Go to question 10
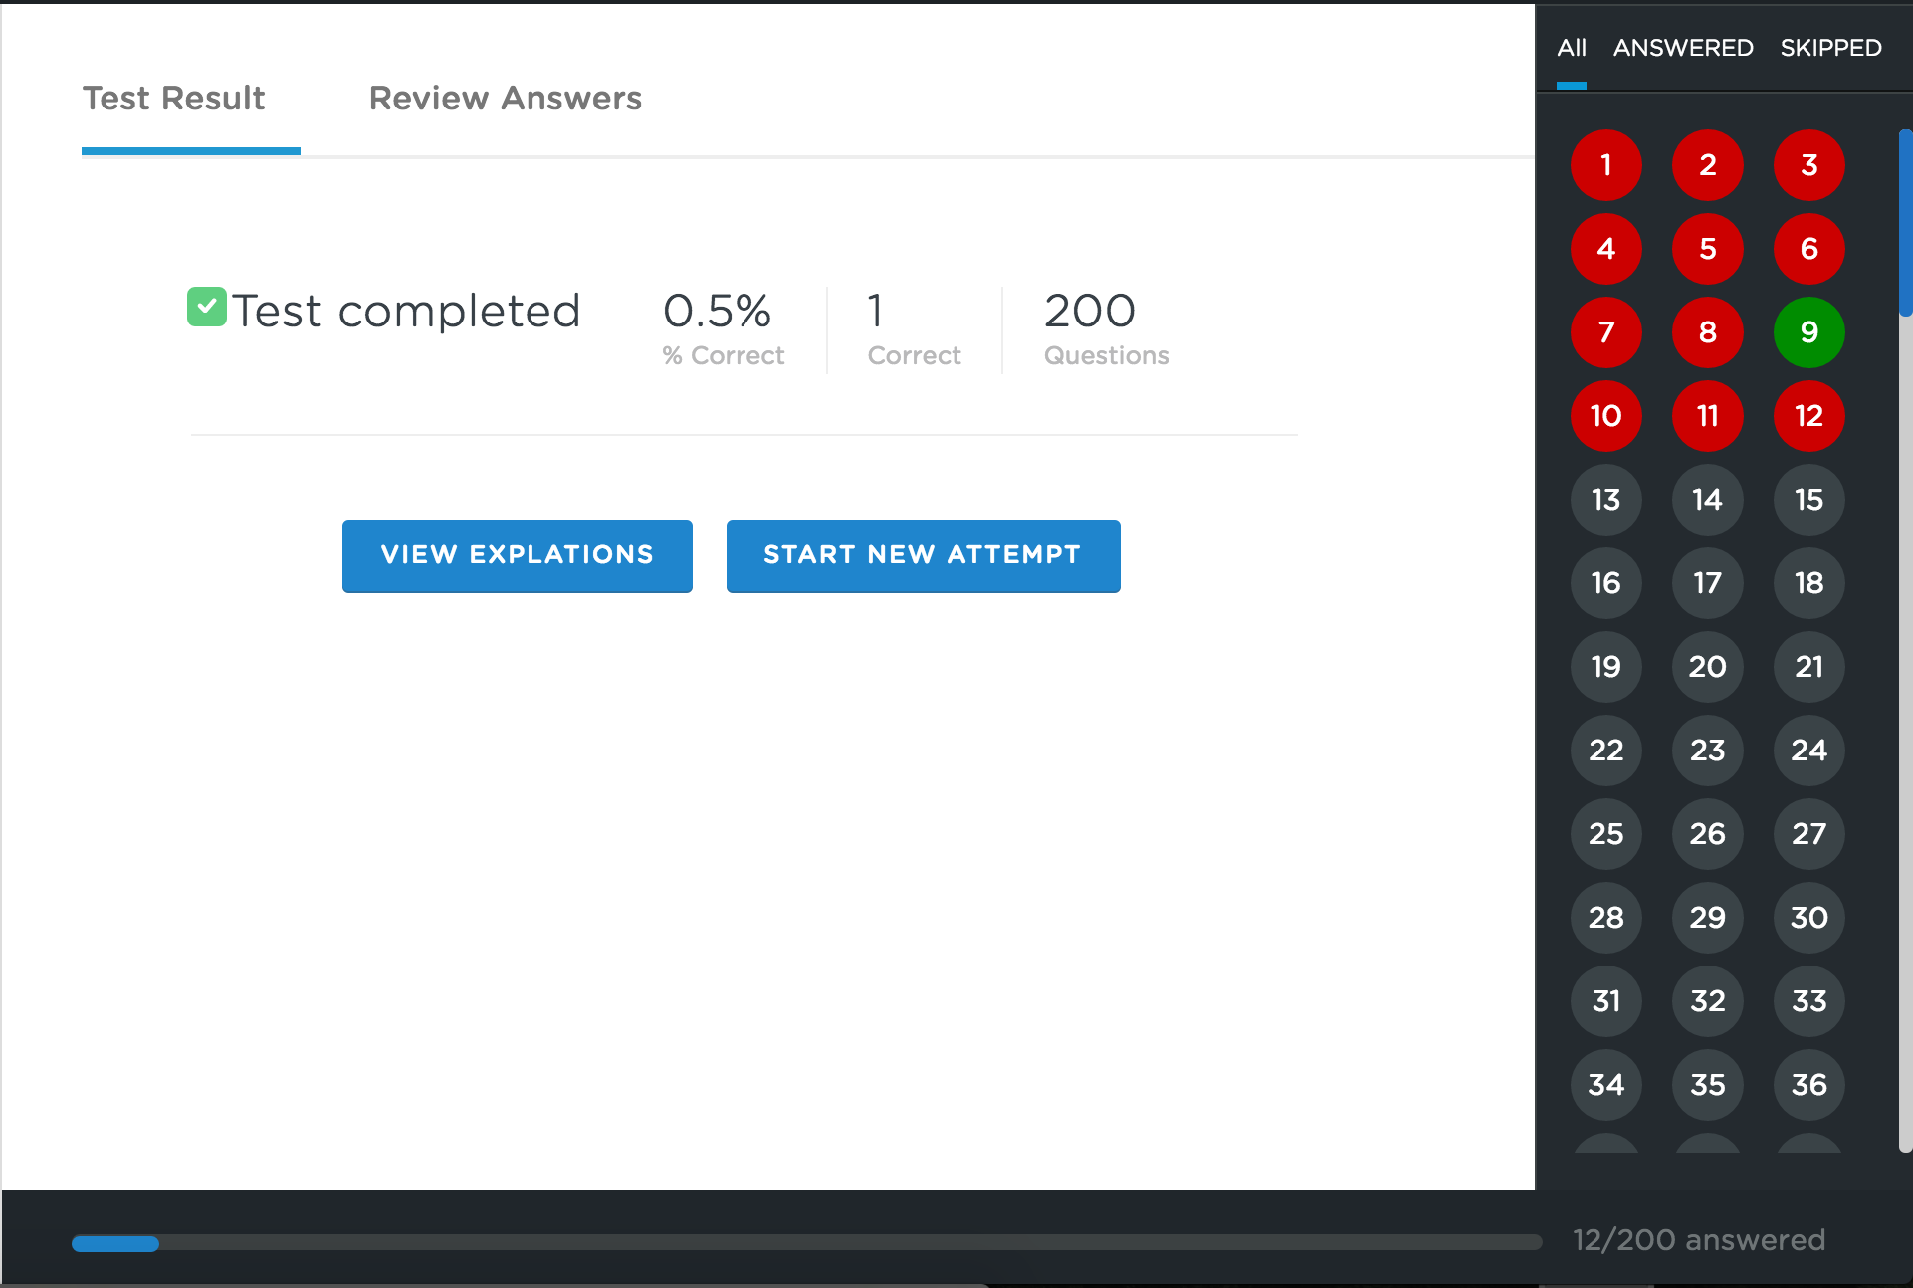This screenshot has height=1288, width=1913. click(x=1606, y=416)
